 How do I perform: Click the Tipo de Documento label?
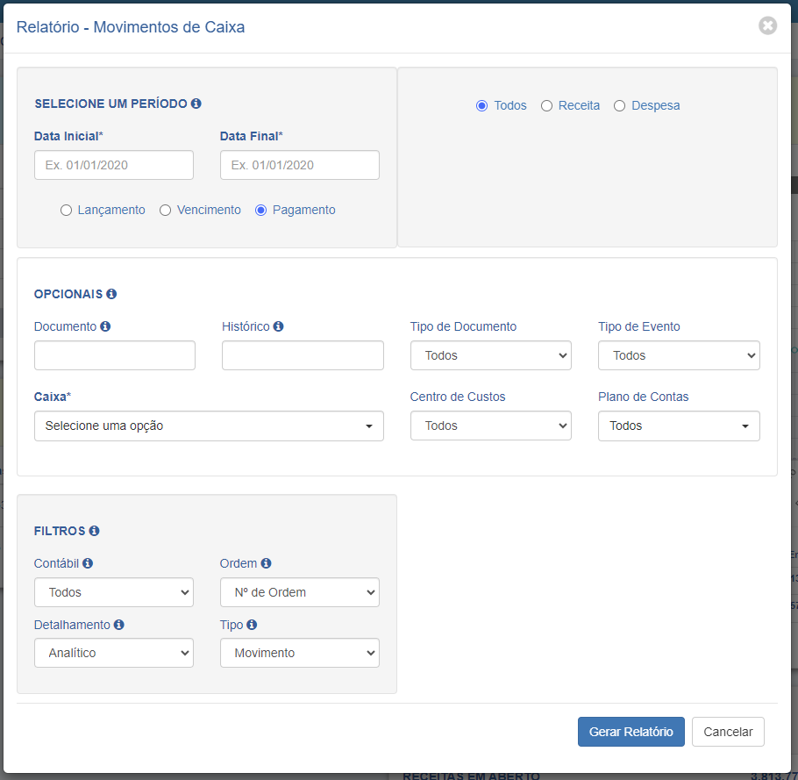coord(463,326)
